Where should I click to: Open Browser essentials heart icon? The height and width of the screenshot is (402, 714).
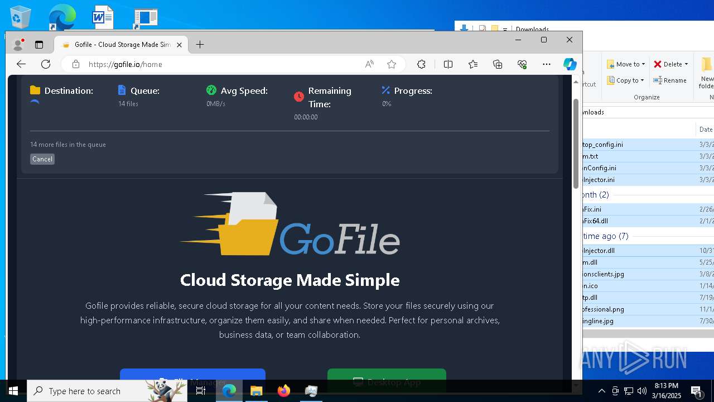click(x=522, y=64)
